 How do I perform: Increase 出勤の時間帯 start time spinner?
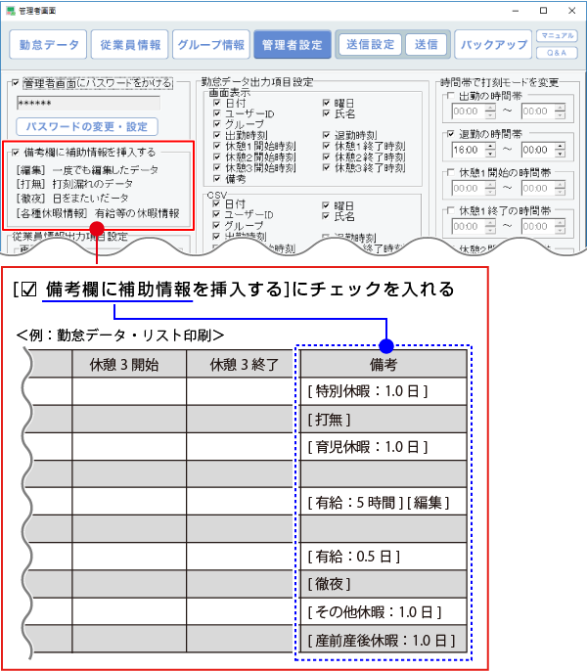coord(491,108)
